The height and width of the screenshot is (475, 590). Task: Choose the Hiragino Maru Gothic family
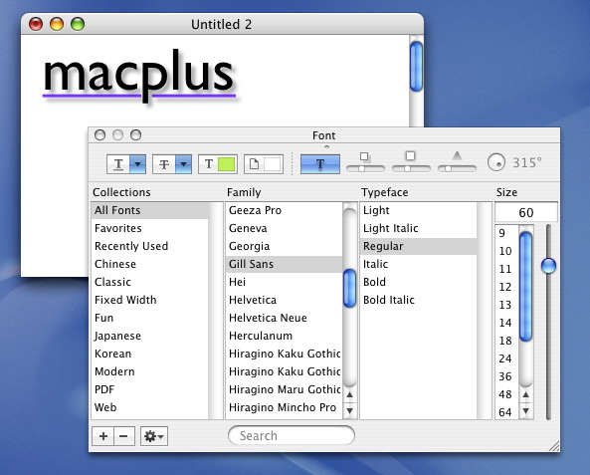click(285, 389)
